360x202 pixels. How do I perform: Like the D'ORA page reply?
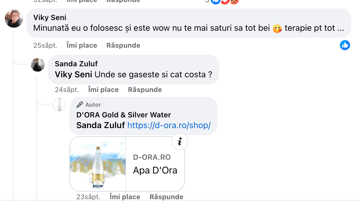pos(125,197)
